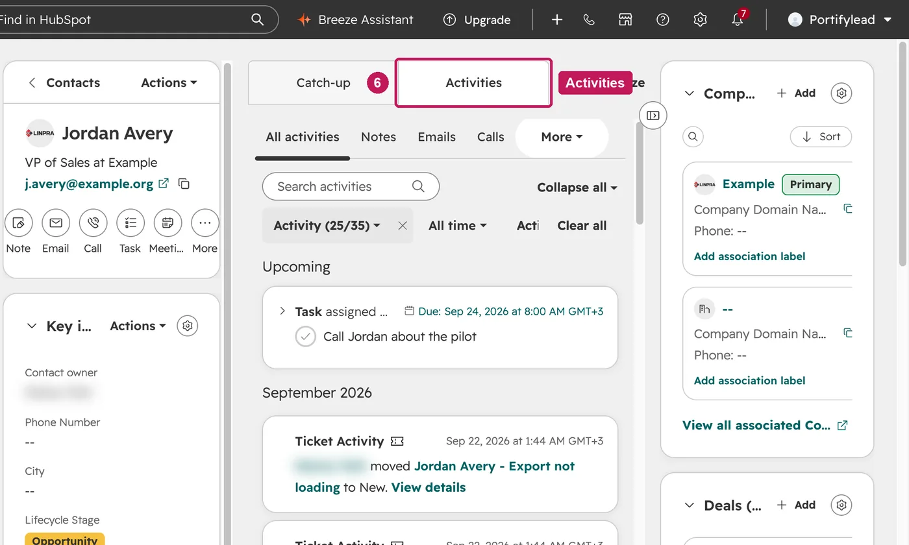The width and height of the screenshot is (909, 545).
Task: Copy the j.avery@example.org email address
Action: coord(184,184)
